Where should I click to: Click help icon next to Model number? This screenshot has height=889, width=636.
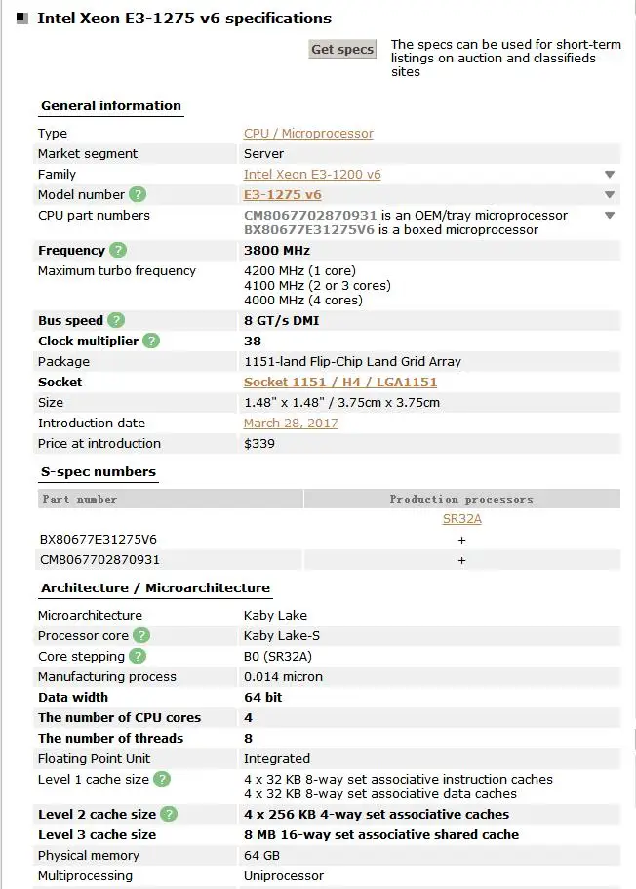coord(138,194)
